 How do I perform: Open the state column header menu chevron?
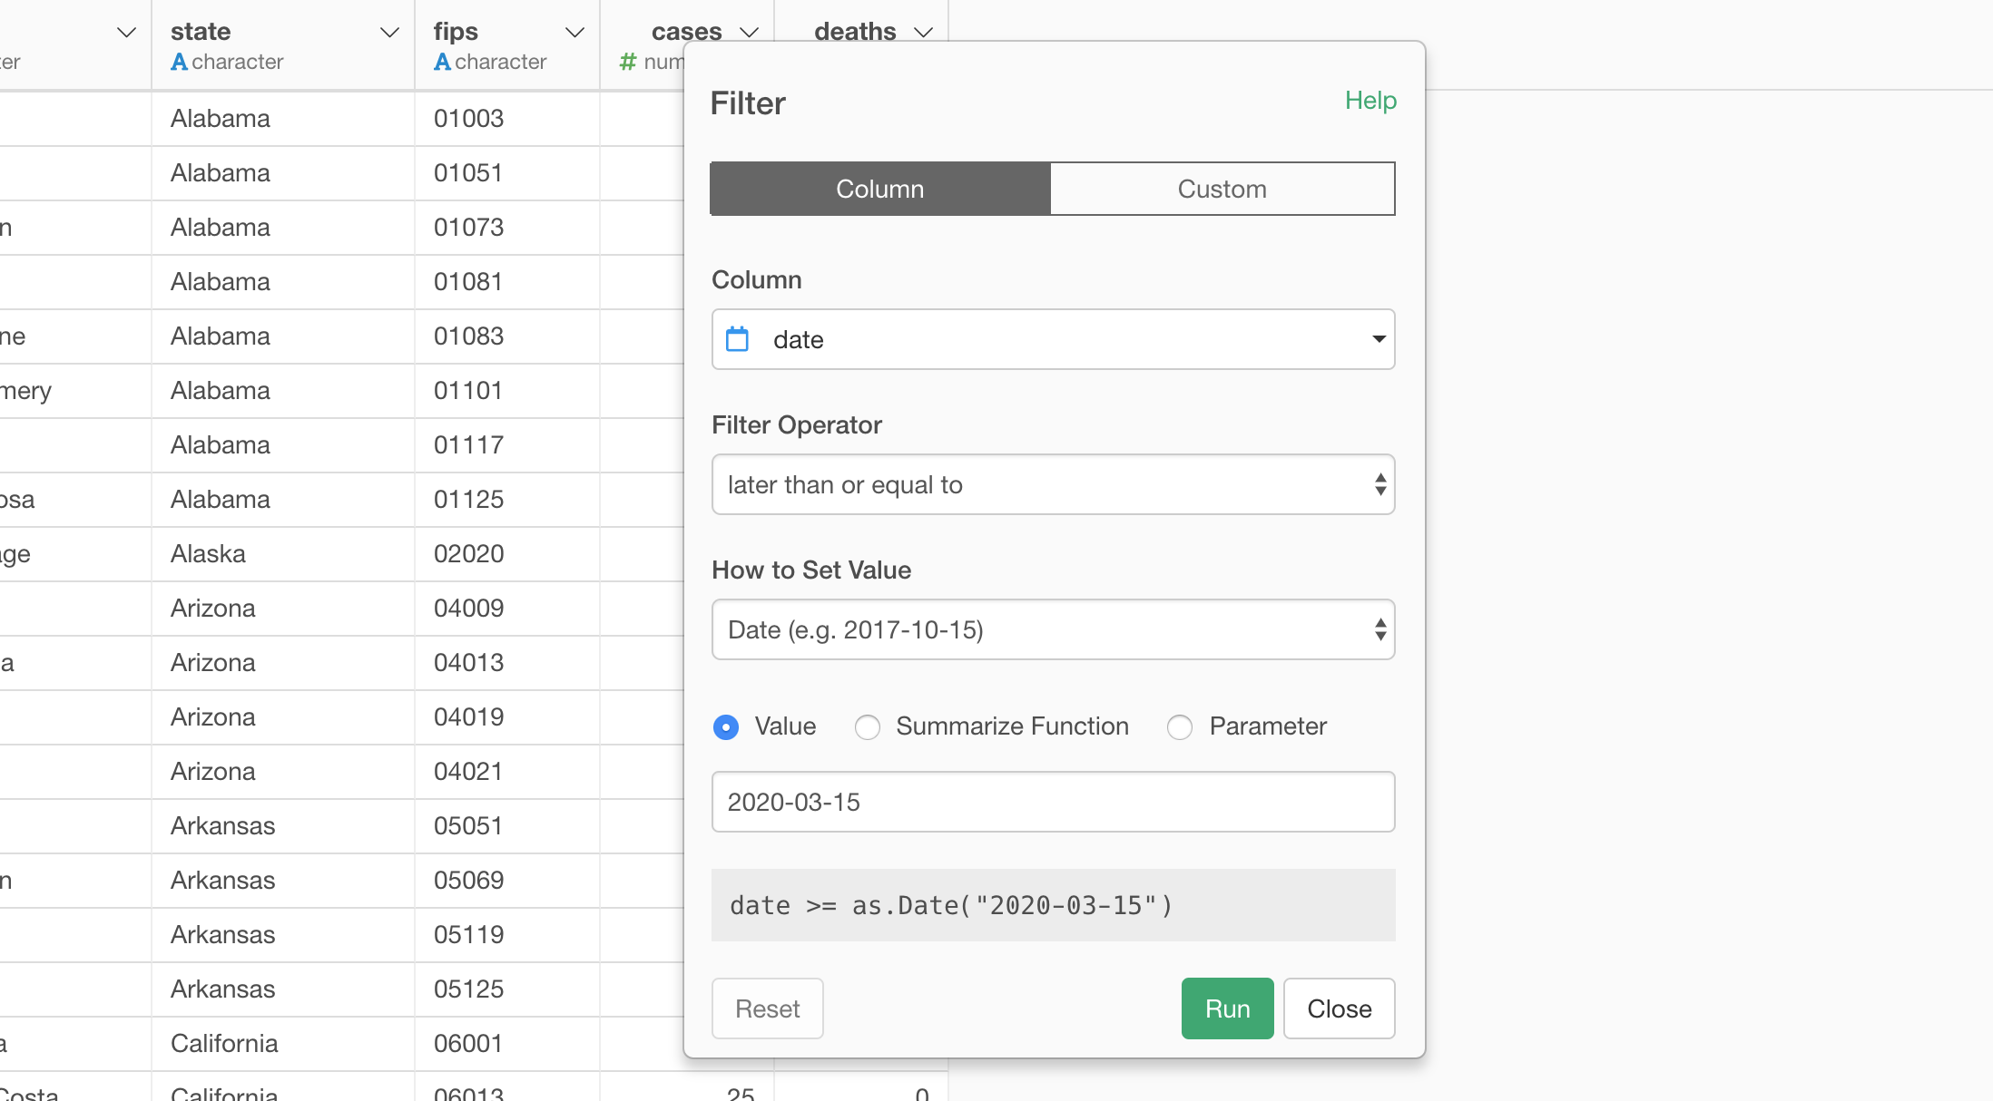point(389,33)
